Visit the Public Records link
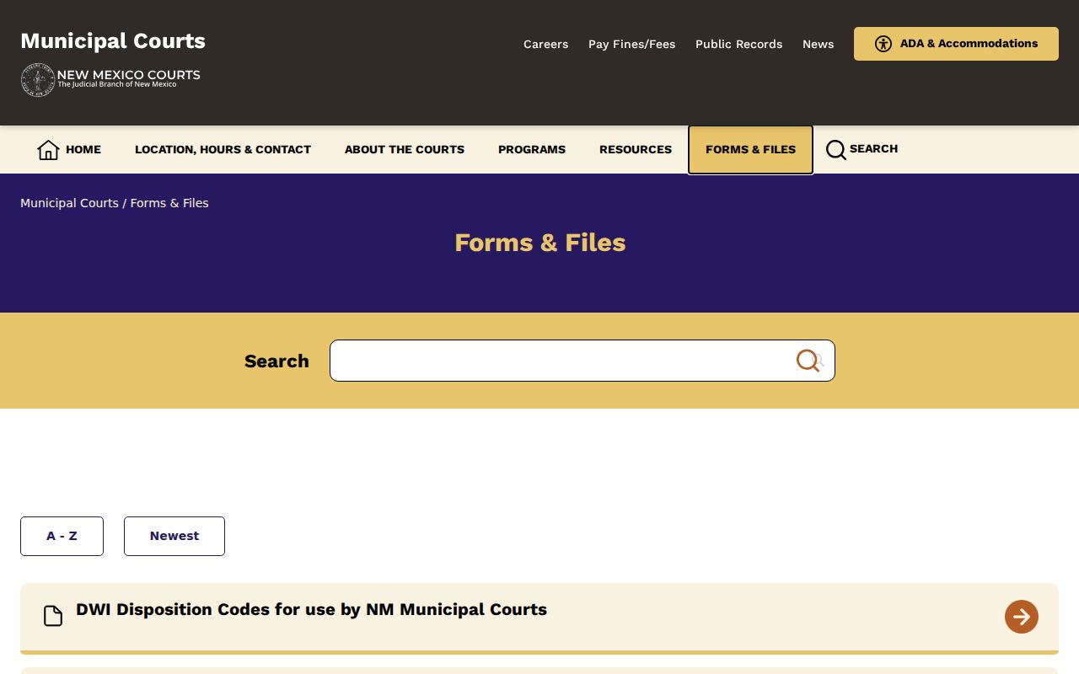This screenshot has height=674, width=1079. coord(738,44)
